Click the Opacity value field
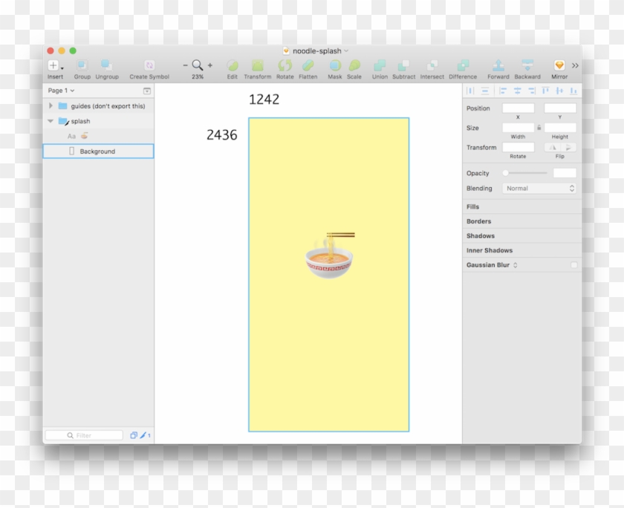The width and height of the screenshot is (624, 508). pos(565,173)
